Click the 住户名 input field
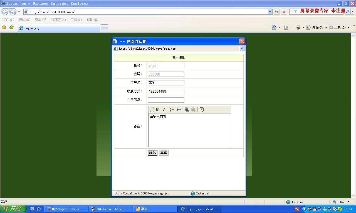 click(x=166, y=83)
